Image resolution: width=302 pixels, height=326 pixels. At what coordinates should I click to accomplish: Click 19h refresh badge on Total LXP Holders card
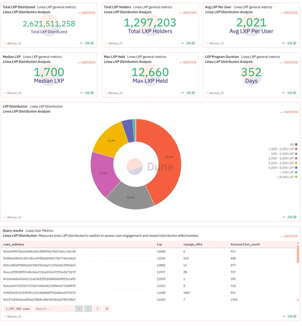(x=190, y=43)
